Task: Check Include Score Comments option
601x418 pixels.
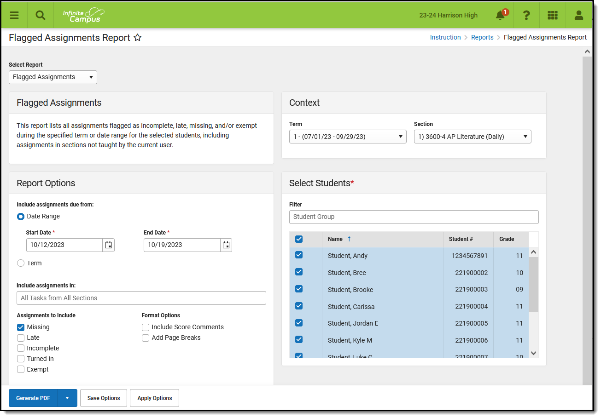Action: click(146, 327)
